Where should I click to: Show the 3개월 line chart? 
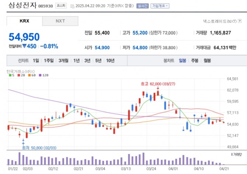(x=64, y=60)
